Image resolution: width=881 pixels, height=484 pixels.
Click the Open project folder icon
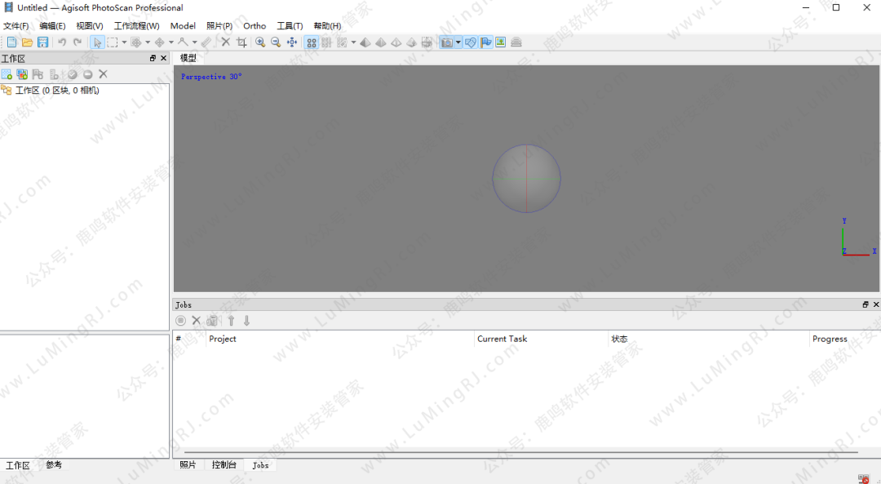point(27,42)
